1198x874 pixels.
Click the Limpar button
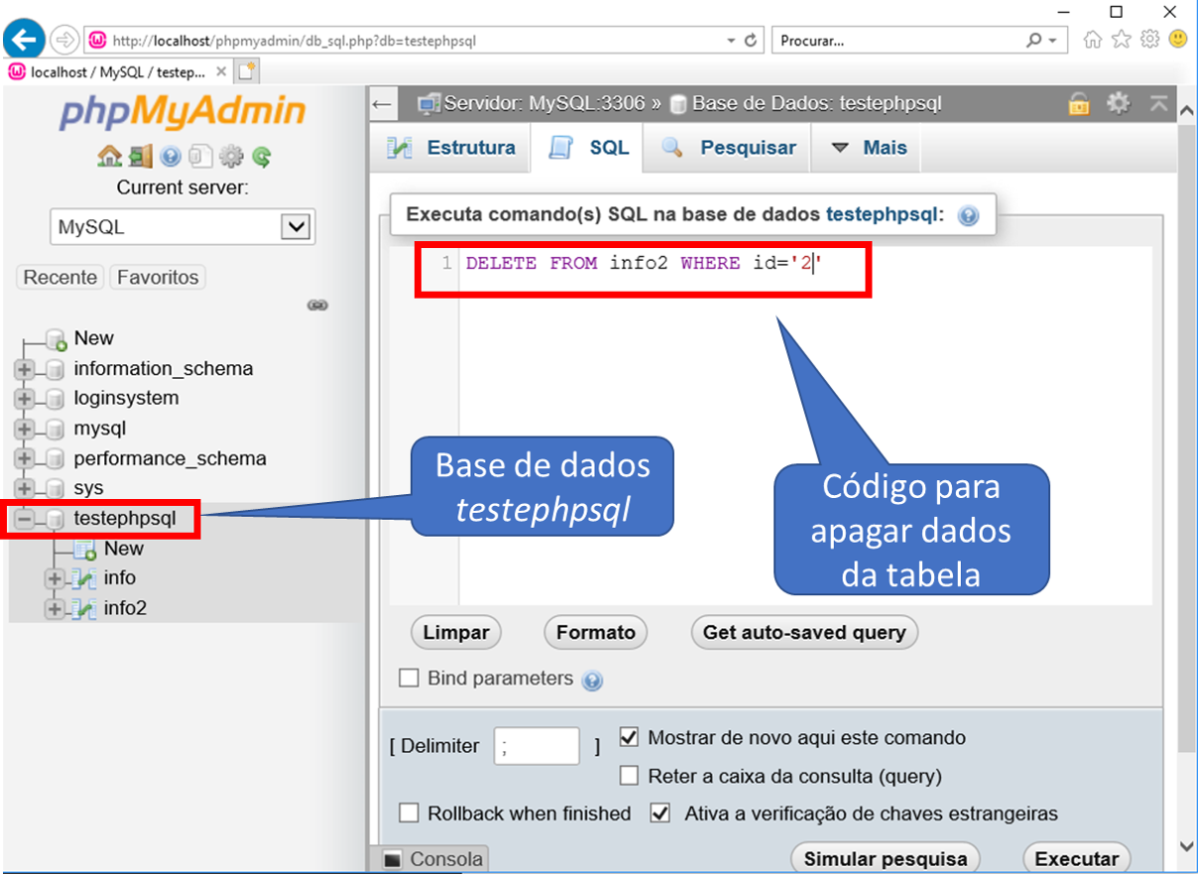click(456, 632)
